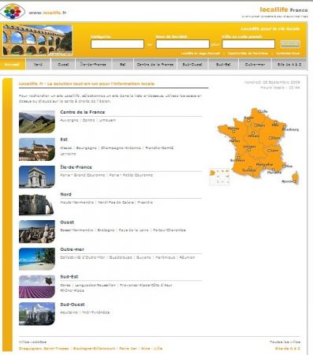Select the Nantes city marker
This screenshot has height=355, width=313.
234,138
